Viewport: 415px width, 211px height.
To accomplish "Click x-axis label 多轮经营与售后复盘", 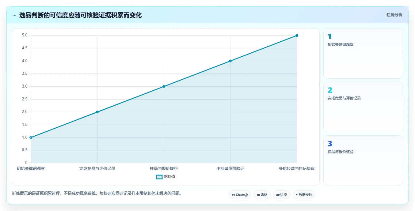I will click(x=297, y=168).
